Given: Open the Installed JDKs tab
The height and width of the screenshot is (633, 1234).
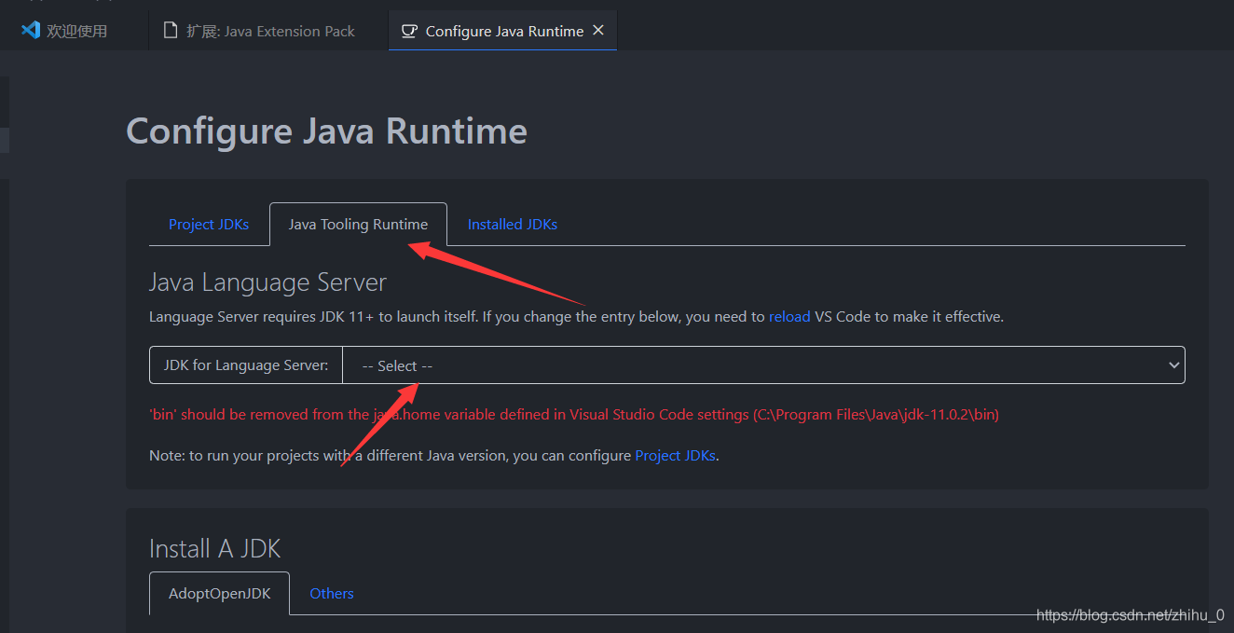Looking at the screenshot, I should (513, 224).
